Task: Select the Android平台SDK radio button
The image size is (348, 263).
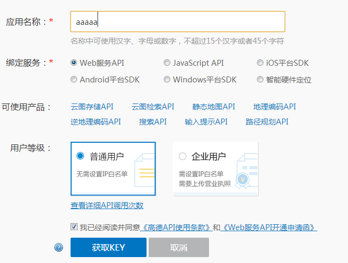Action: coord(74,79)
